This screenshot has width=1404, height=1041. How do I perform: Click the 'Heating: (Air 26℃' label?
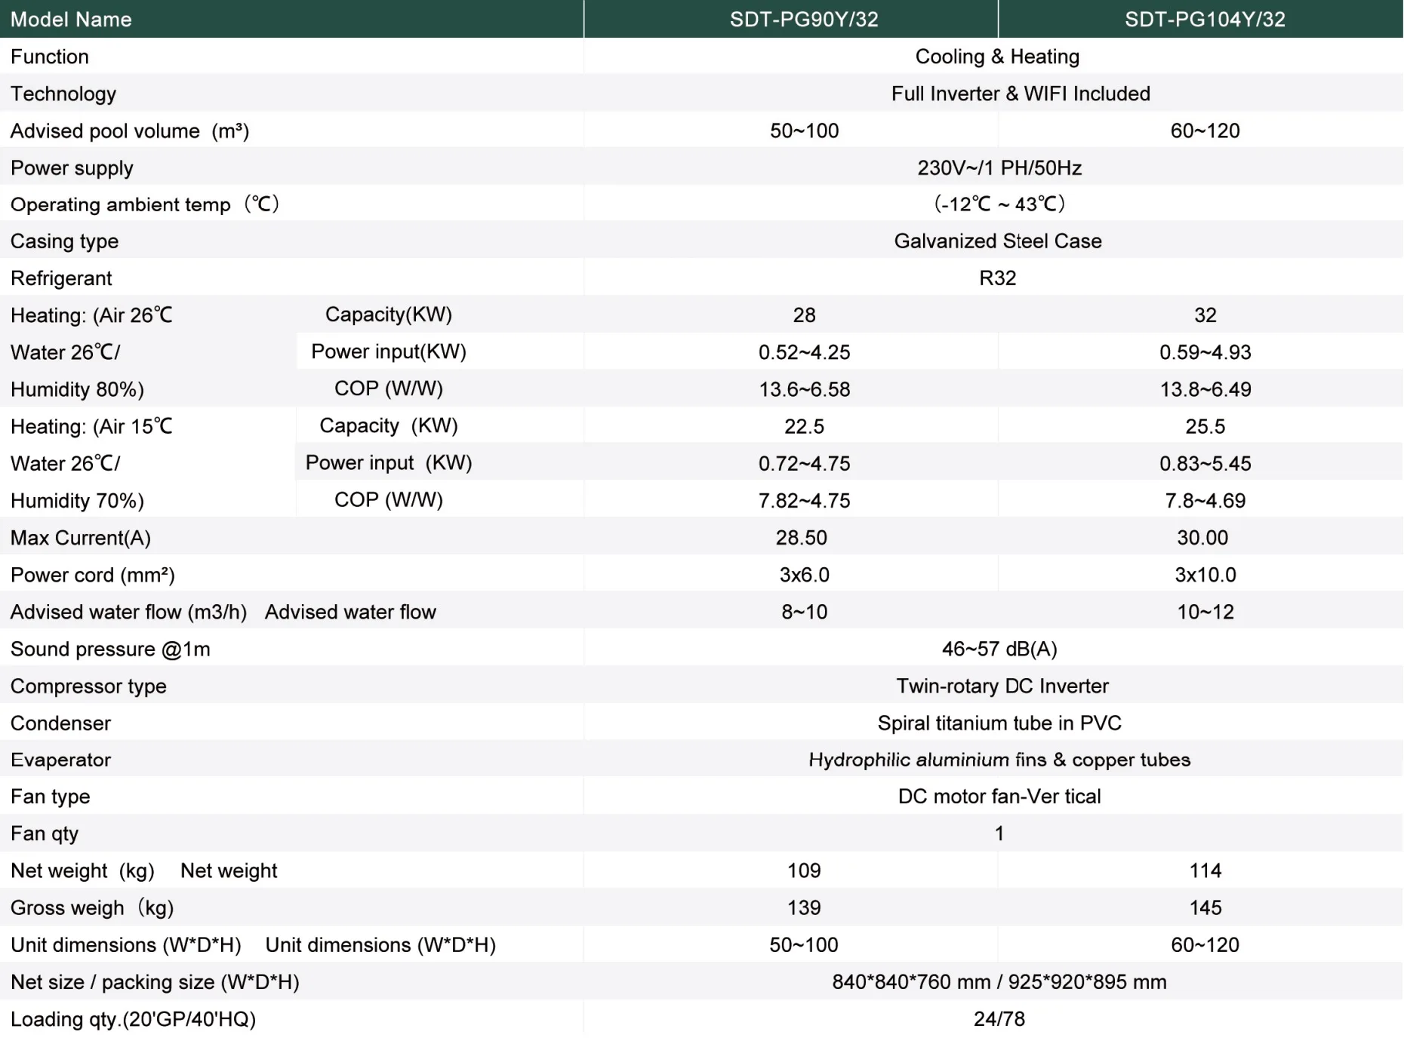coord(91,315)
